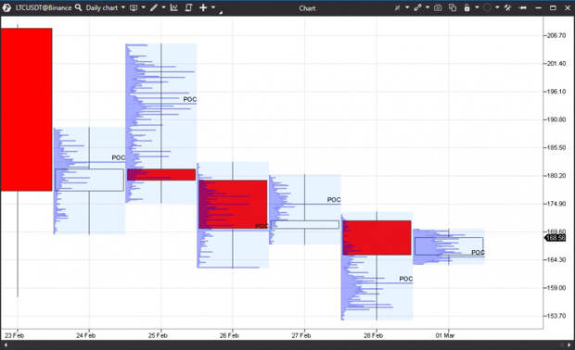Screen dimensions: 575x350
Task: Click the link chain icon
Action: [417, 7]
